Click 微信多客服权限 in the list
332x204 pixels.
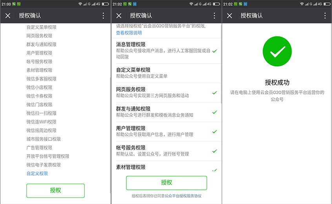click(x=42, y=79)
